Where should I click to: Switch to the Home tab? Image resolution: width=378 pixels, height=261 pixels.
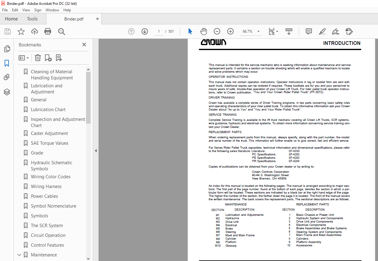coord(11,19)
